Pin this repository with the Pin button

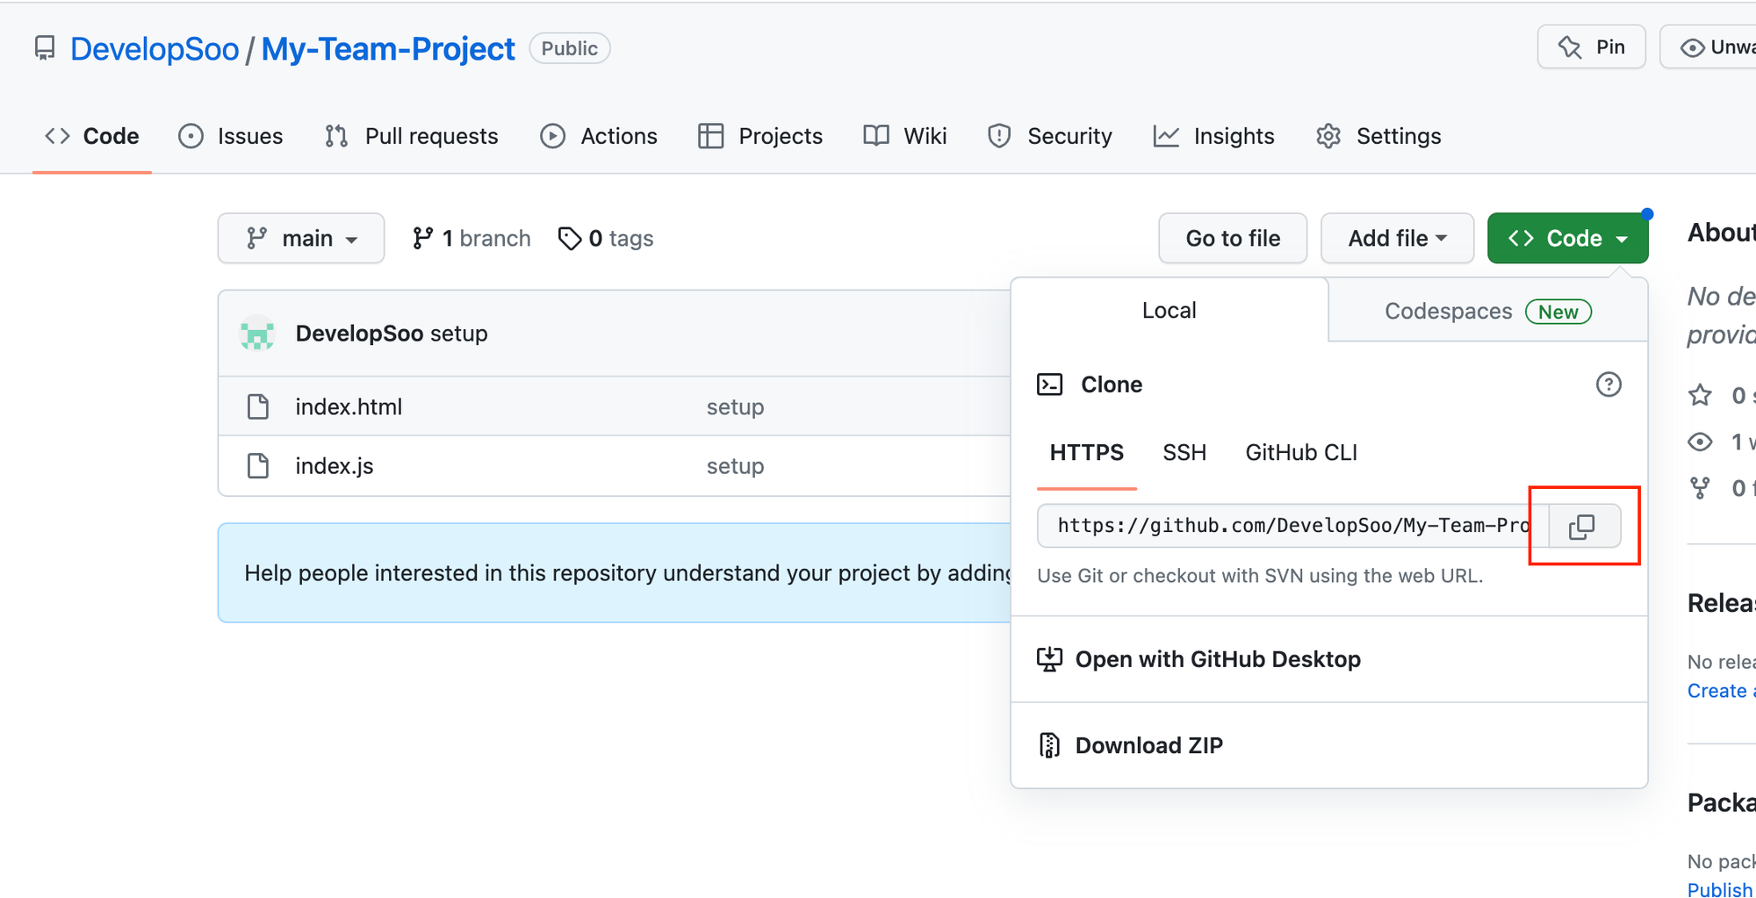point(1591,47)
